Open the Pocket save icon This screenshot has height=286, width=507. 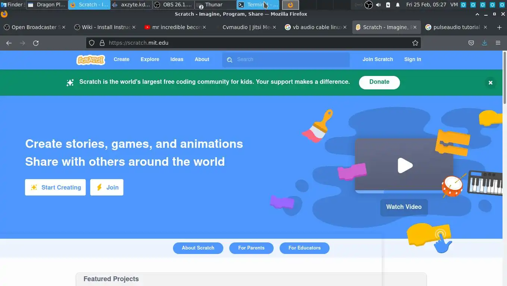pyautogui.click(x=471, y=43)
